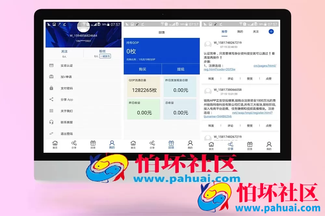Select 分享 in right screen's bottom bar

tap(230, 146)
